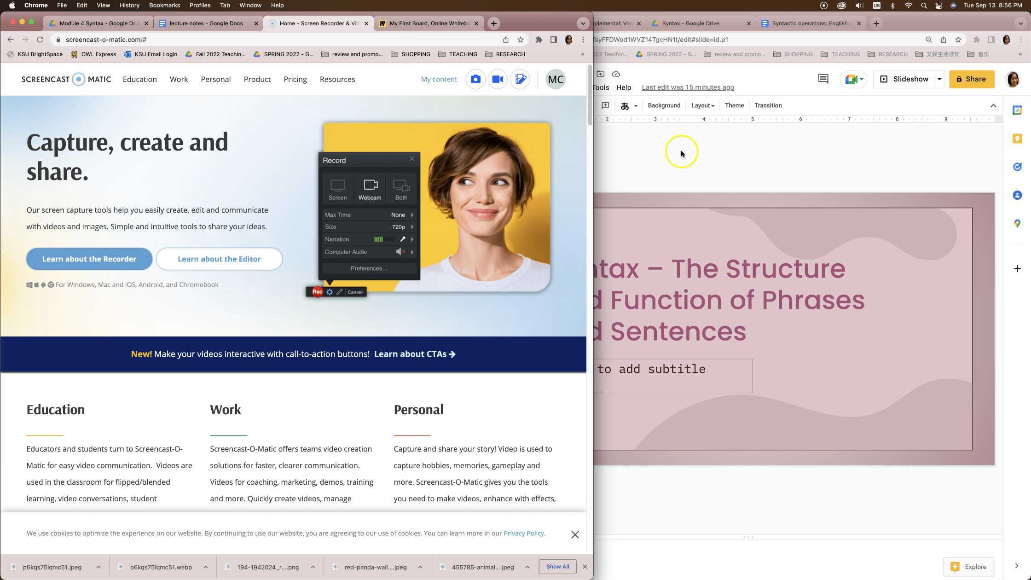Open Google Calendar in the side panel
This screenshot has height=580, width=1031.
tap(1017, 110)
